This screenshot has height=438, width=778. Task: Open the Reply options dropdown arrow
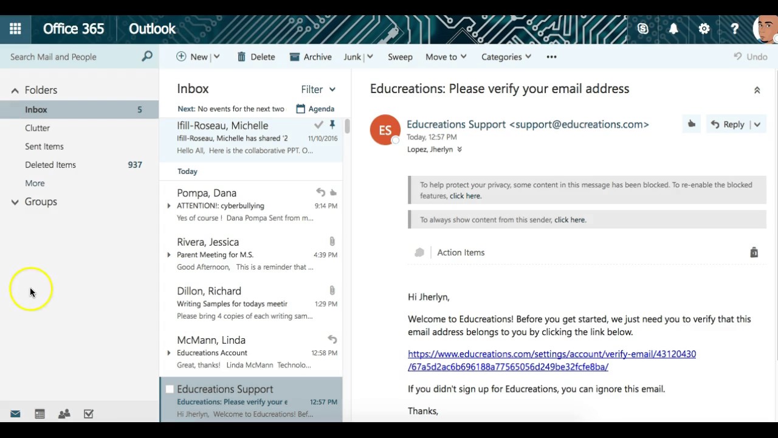757,124
